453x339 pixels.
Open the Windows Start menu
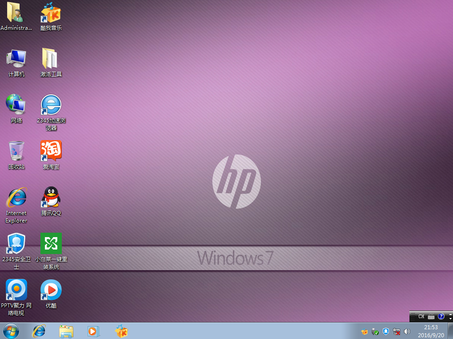(11, 331)
